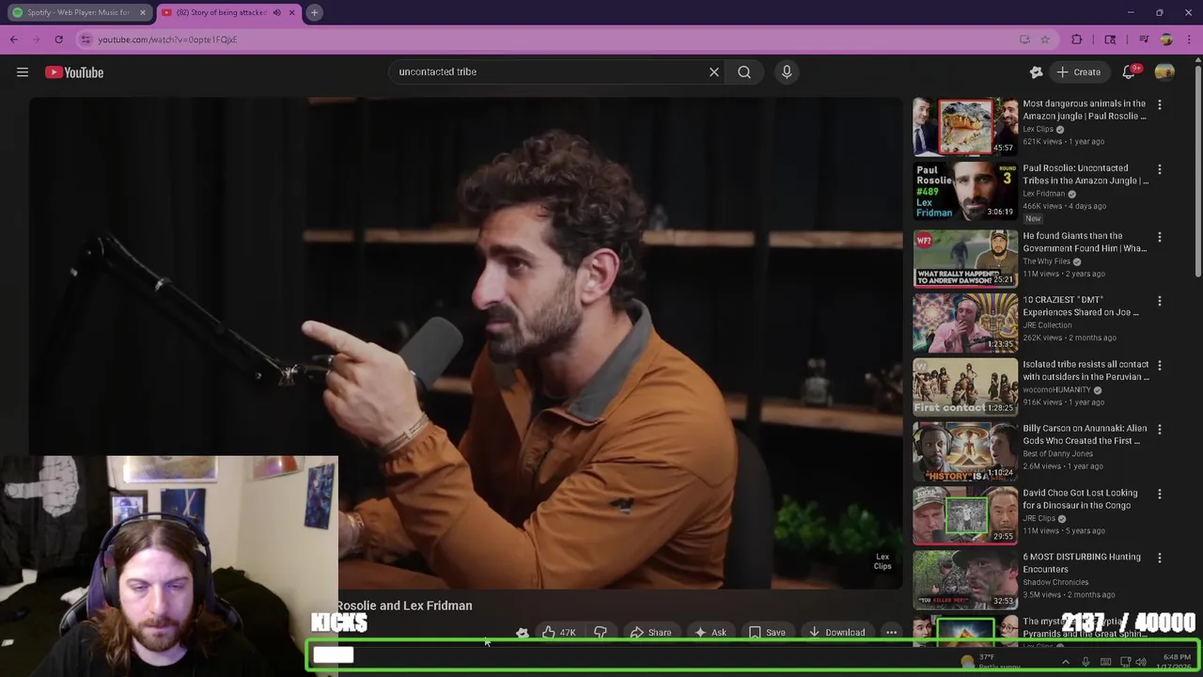Open options for '10 CRAZIEST DMT' video
Viewport: 1203px width, 677px height.
pos(1159,301)
